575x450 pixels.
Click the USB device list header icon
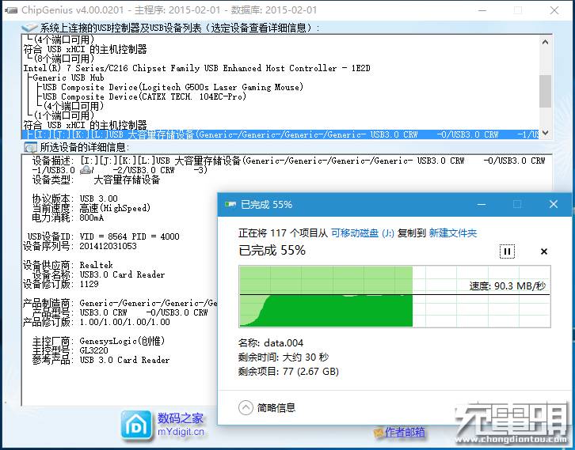[x=29, y=28]
